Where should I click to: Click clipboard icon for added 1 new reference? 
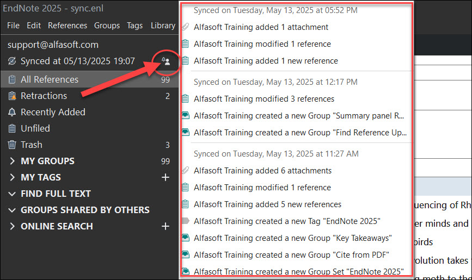pyautogui.click(x=186, y=60)
